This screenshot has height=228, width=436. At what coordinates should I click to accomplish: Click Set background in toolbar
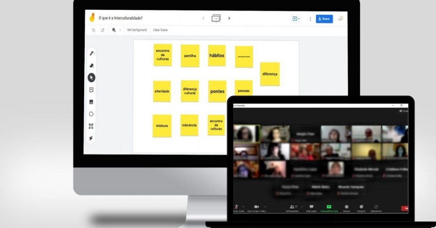[137, 30]
